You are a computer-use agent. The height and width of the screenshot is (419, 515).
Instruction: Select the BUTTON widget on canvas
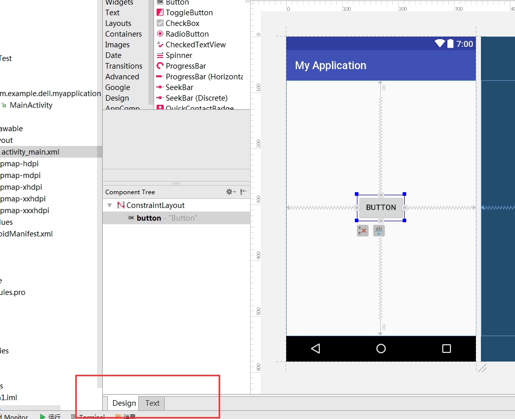coord(381,207)
